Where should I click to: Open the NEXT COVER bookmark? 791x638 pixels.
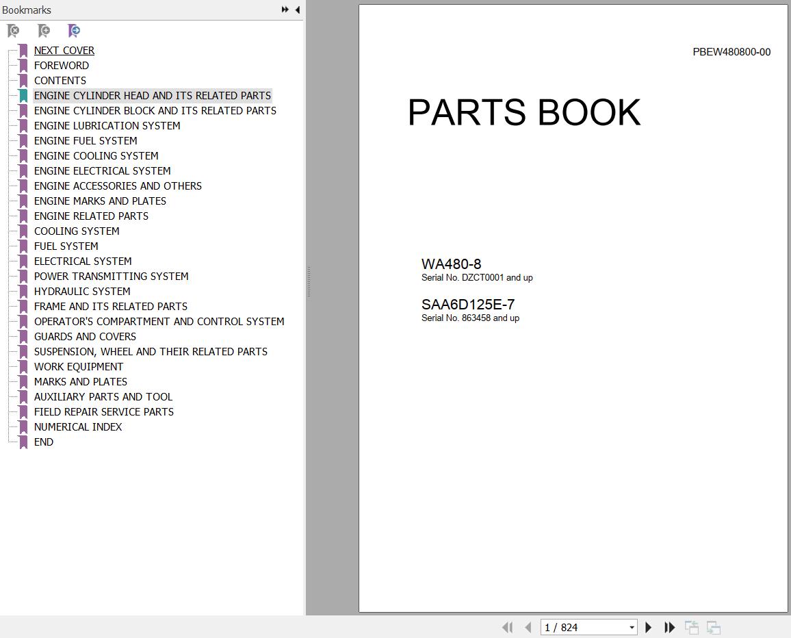click(x=64, y=51)
